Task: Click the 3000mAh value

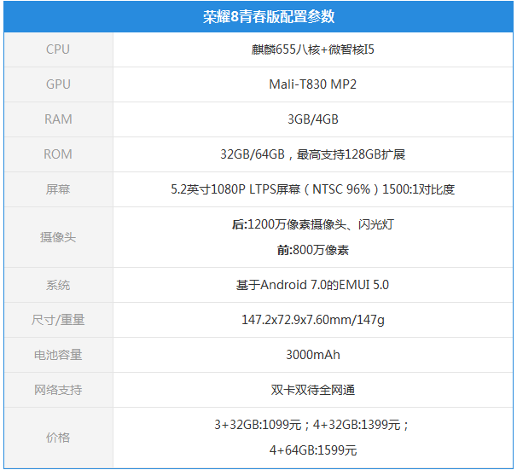Action: coord(312,355)
